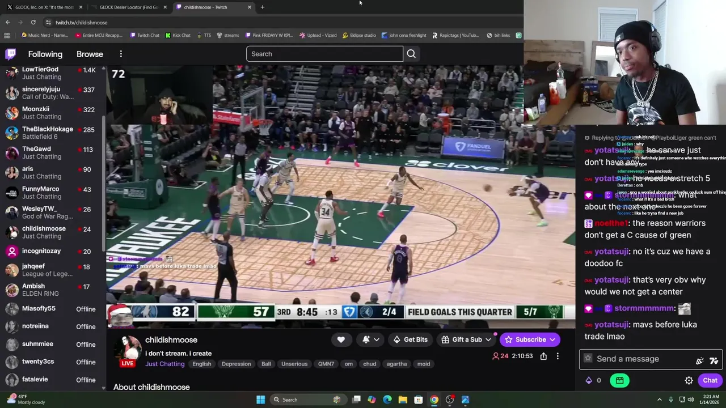The height and width of the screenshot is (408, 726).
Task: Open the Twitch home logo
Action: 10,54
